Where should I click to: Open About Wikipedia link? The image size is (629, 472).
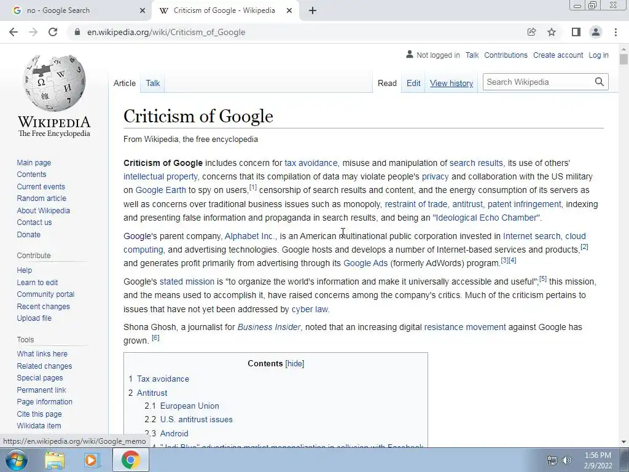point(43,210)
